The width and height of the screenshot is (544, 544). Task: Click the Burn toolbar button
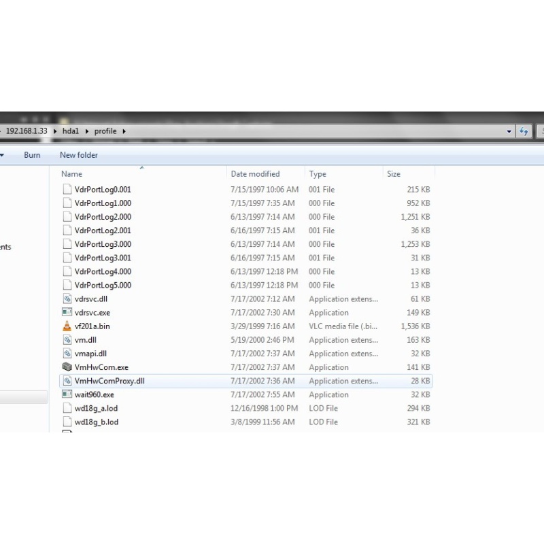click(x=32, y=155)
